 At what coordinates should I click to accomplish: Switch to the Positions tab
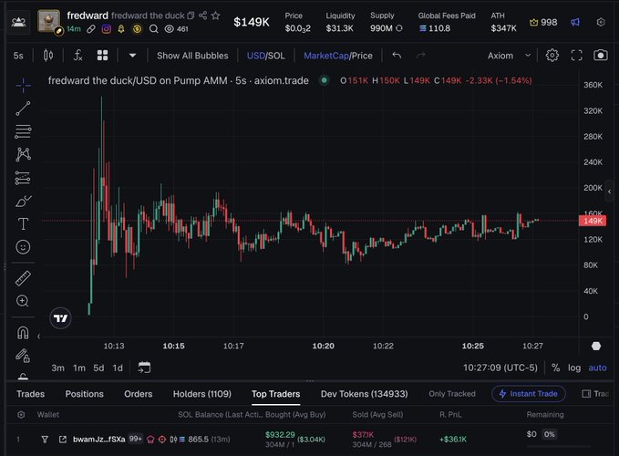pos(85,394)
